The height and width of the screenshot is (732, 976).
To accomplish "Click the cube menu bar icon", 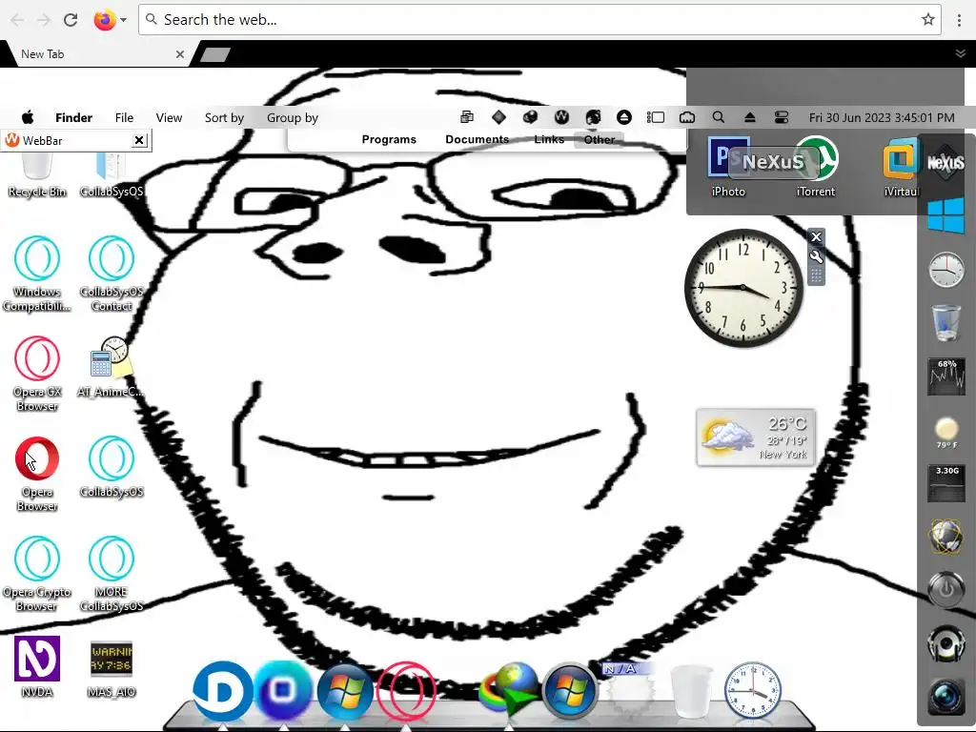I will [x=530, y=117].
